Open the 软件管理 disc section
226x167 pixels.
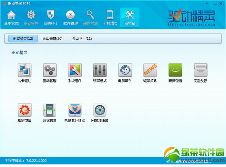point(70,18)
